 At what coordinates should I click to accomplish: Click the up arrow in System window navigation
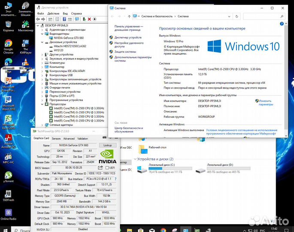pyautogui.click(x=129, y=16)
